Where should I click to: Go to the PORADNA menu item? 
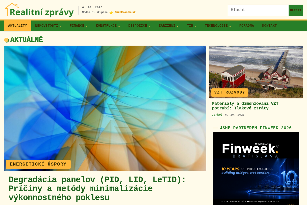coord(247,26)
